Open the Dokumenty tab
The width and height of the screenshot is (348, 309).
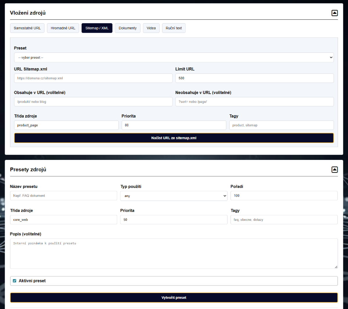point(128,28)
